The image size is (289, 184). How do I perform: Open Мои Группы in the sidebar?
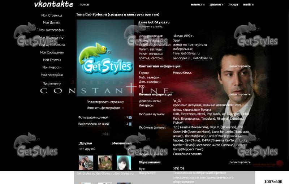click(52, 60)
